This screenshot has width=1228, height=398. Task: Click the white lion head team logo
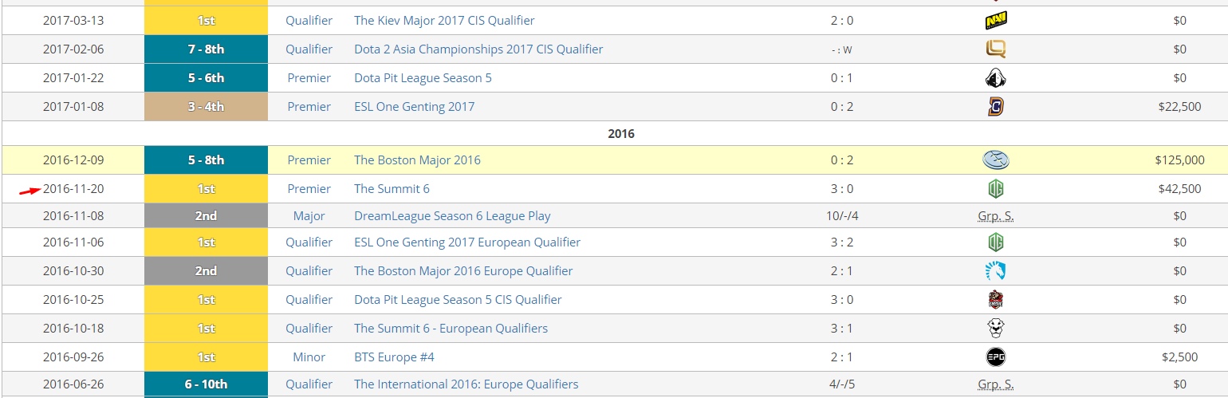[995, 329]
